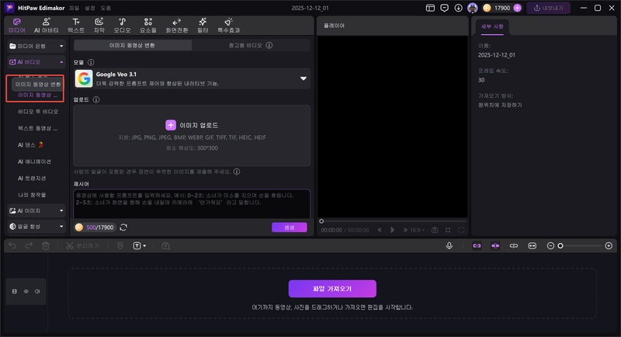Toggle the timeline link snapping icon
Image resolution: width=621 pixels, height=337 pixels.
coord(477,246)
